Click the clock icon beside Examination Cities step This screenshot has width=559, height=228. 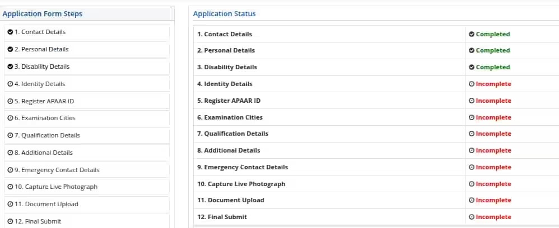(x=10, y=118)
